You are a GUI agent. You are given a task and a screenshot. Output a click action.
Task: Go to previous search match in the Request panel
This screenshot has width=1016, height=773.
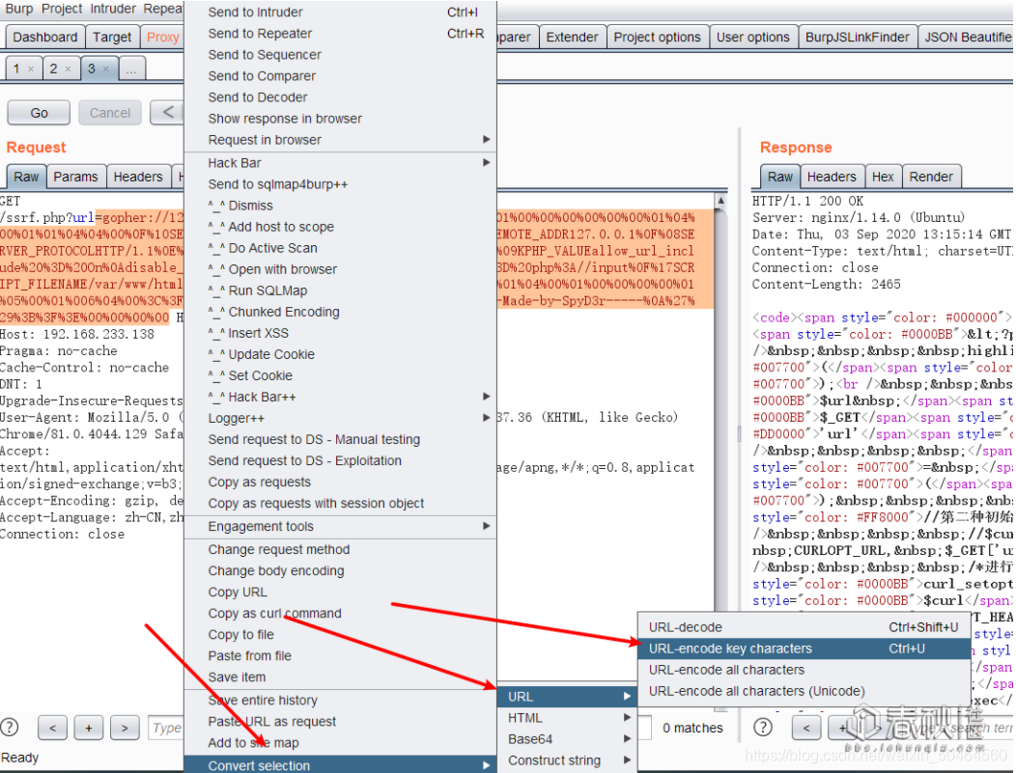point(52,728)
